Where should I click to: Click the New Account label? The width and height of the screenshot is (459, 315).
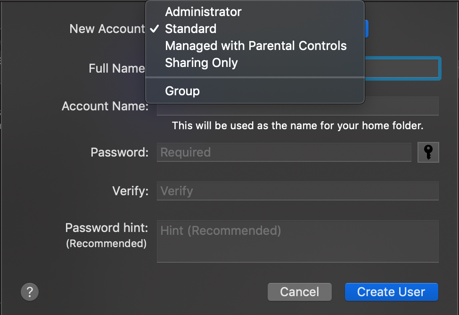(107, 29)
